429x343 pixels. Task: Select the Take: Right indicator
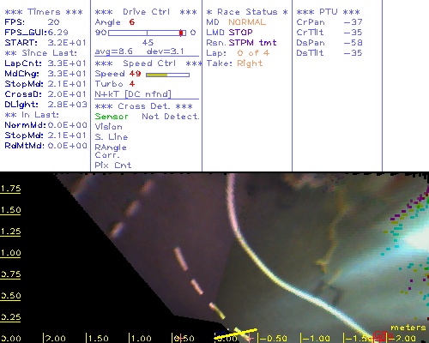tap(234, 63)
